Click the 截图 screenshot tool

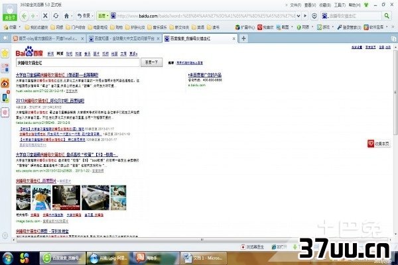283,27
